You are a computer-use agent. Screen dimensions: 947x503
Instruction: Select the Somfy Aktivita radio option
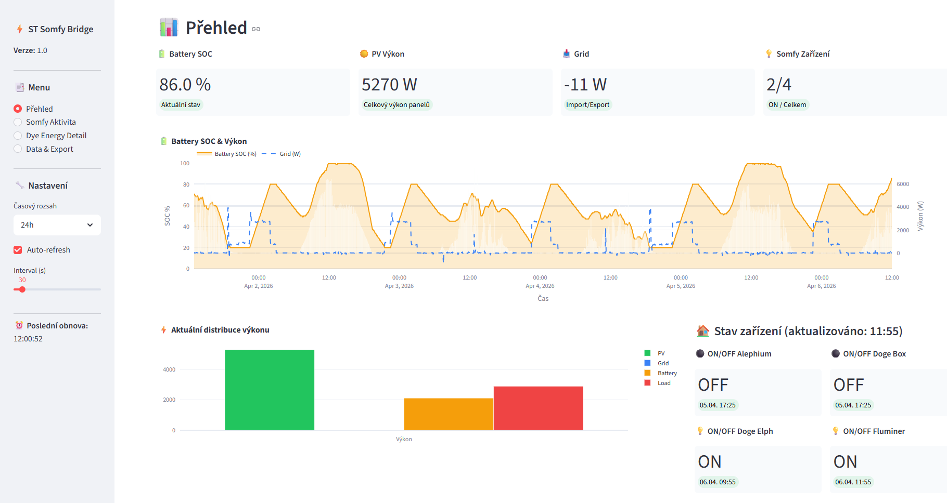[18, 122]
